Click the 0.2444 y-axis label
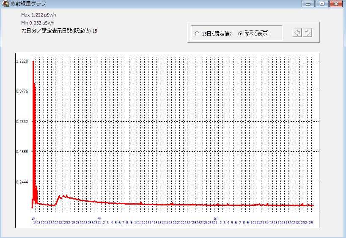The image size is (346, 238). (x=22, y=182)
